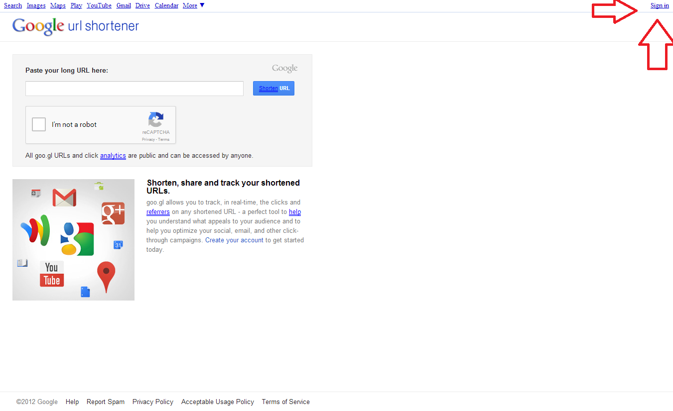The height and width of the screenshot is (411, 673).
Task: Open YouTube in top navigation
Action: (99, 5)
